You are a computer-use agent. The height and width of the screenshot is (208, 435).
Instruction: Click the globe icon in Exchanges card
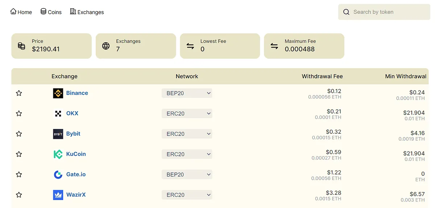[x=106, y=46]
